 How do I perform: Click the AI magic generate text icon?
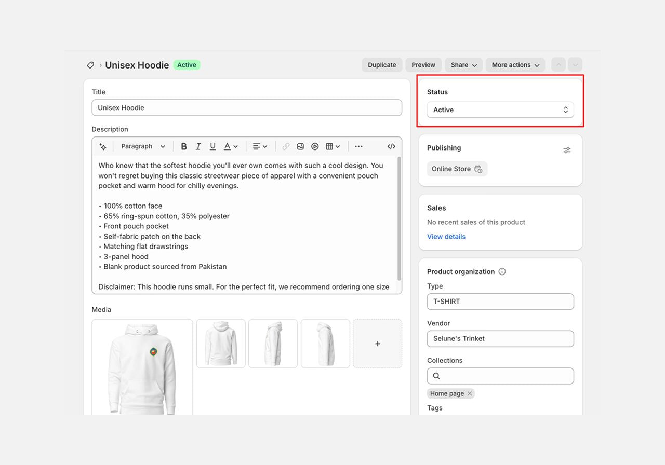[102, 147]
